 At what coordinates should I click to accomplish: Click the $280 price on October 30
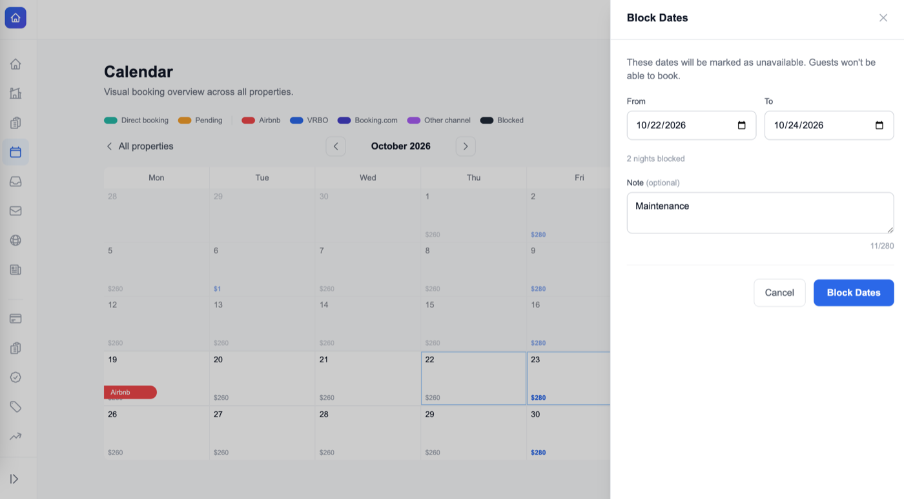pos(539,453)
